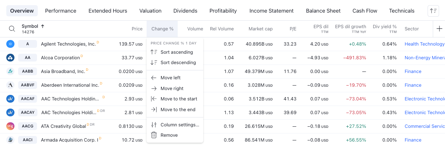Switch to the Performance tab
Image resolution: width=445 pixels, height=146 pixels.
[x=61, y=11]
